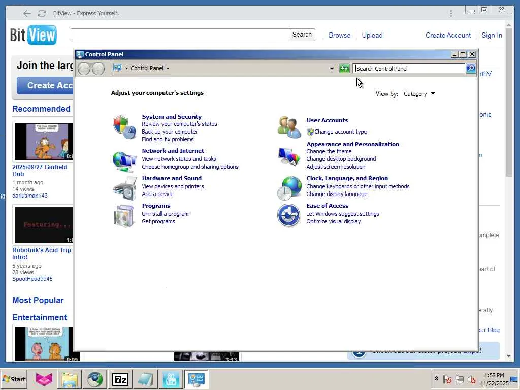520x390 pixels.
Task: Expand the address bar history dropdown arrow
Action: pyautogui.click(x=331, y=69)
